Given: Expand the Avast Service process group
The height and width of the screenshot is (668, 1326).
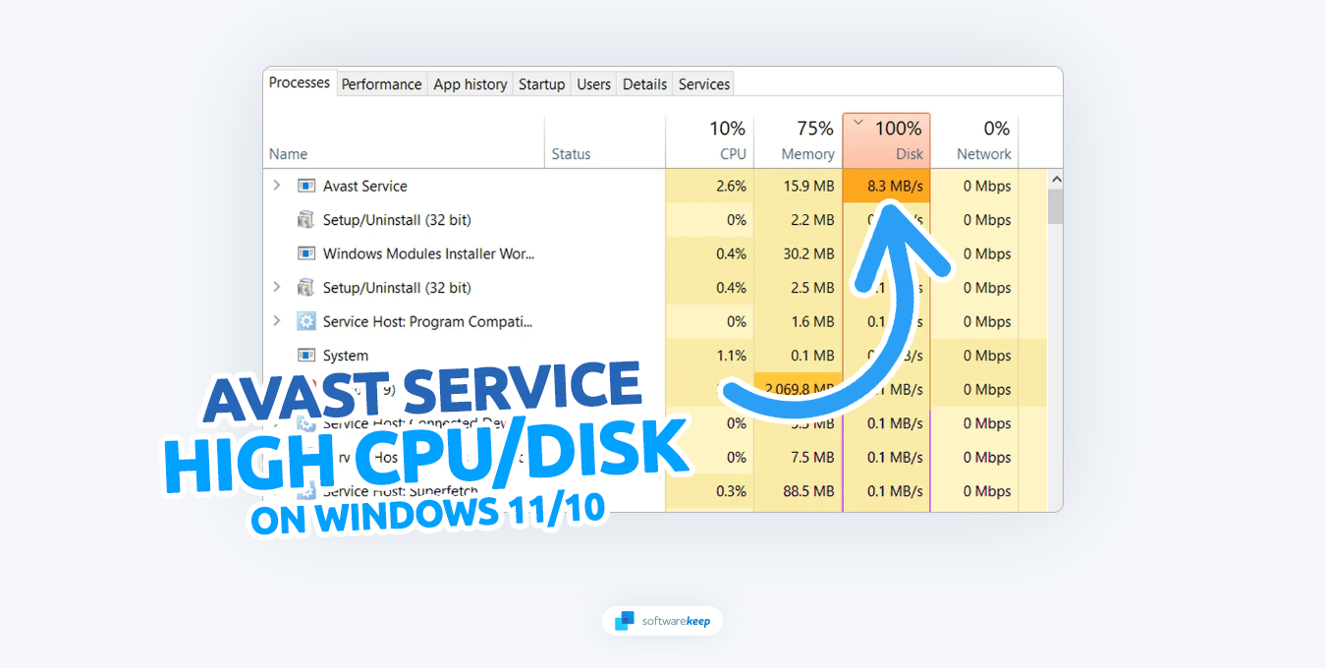Looking at the screenshot, I should 277,186.
